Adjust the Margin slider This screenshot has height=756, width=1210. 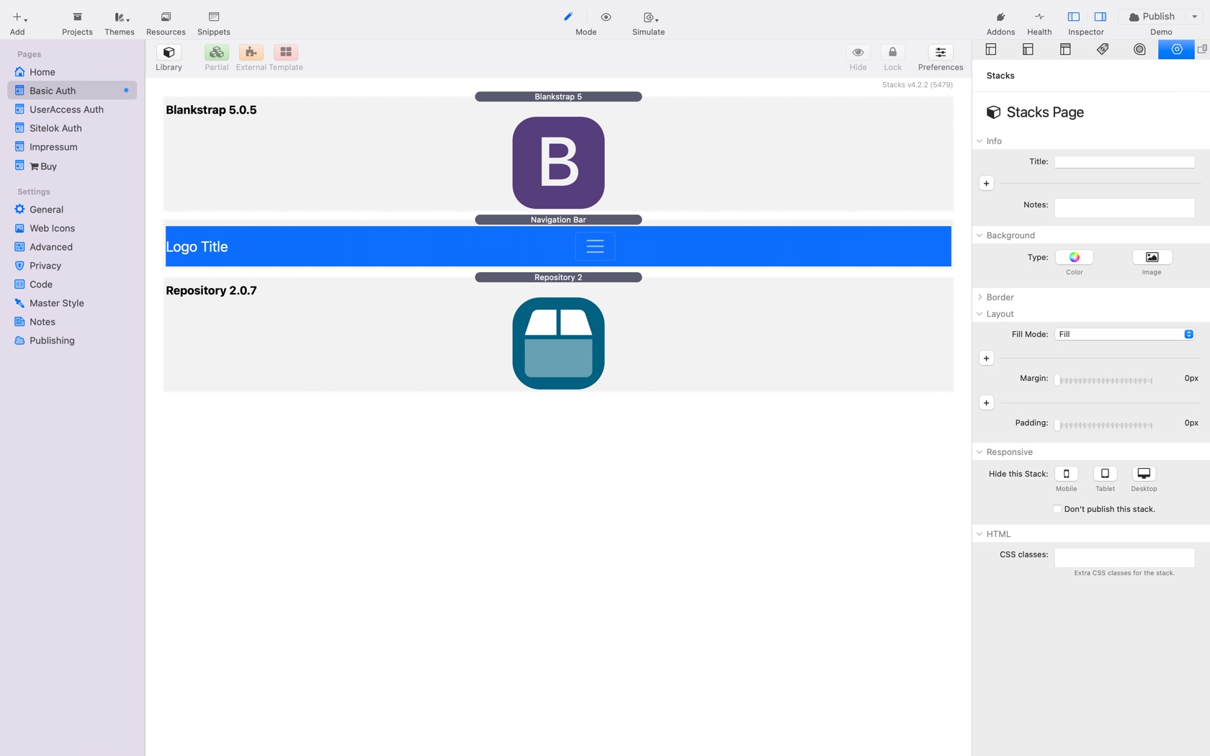[x=1105, y=380]
